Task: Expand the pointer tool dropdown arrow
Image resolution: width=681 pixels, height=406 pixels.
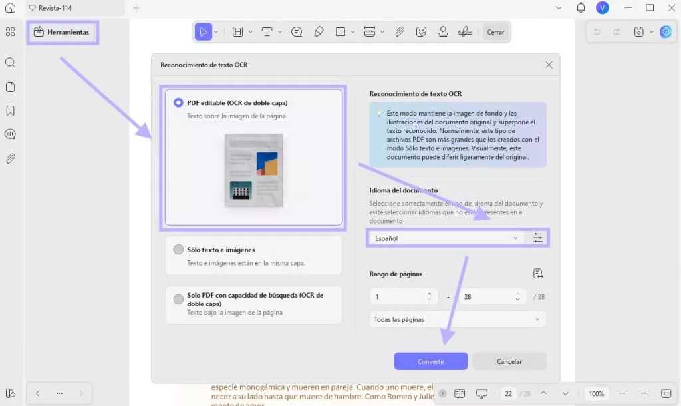Action: [x=216, y=32]
